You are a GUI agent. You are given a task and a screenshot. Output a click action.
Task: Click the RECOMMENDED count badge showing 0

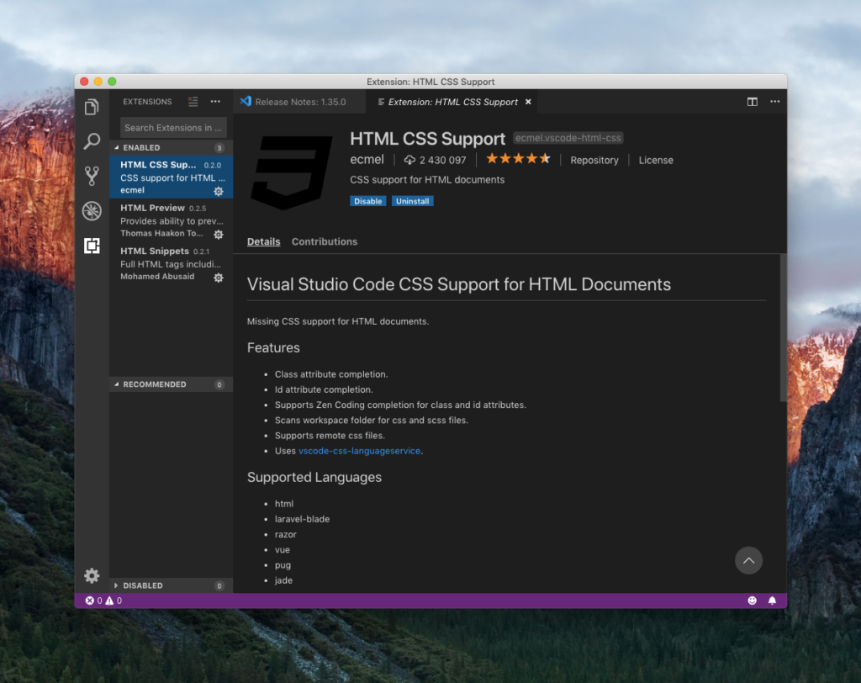219,384
